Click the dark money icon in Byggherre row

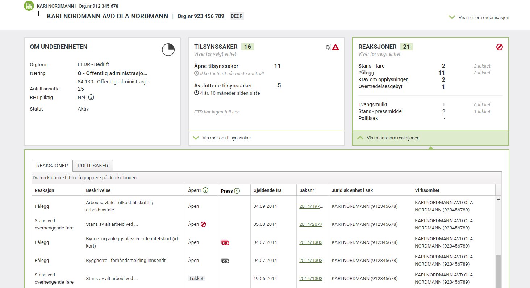click(x=225, y=261)
